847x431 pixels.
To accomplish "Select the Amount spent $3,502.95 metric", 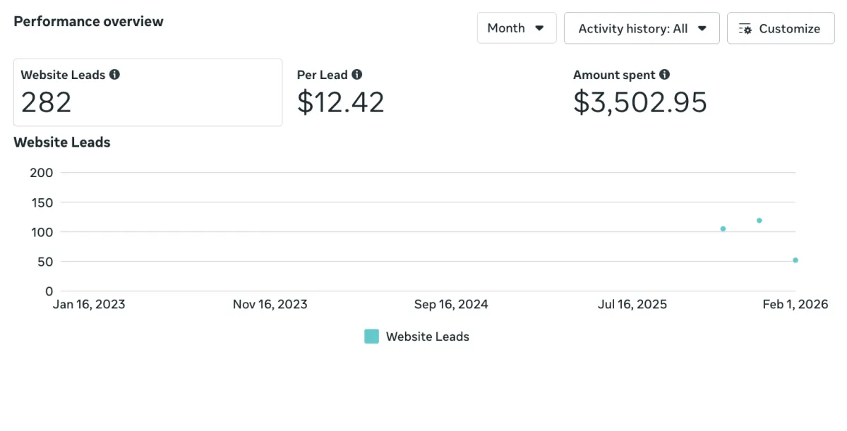I will point(639,92).
